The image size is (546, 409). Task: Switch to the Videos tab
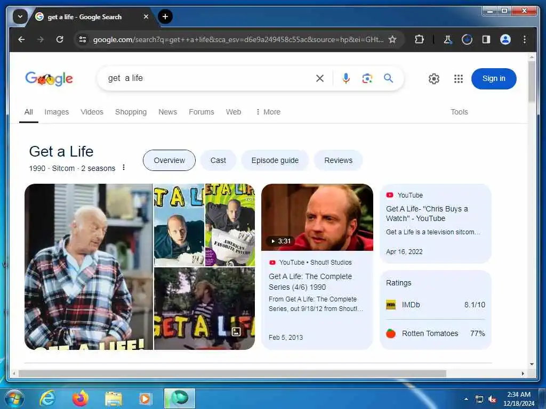pos(92,112)
